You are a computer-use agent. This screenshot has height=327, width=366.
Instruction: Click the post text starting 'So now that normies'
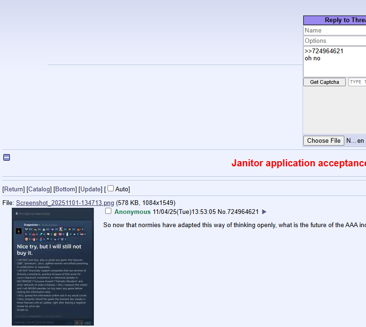234,225
